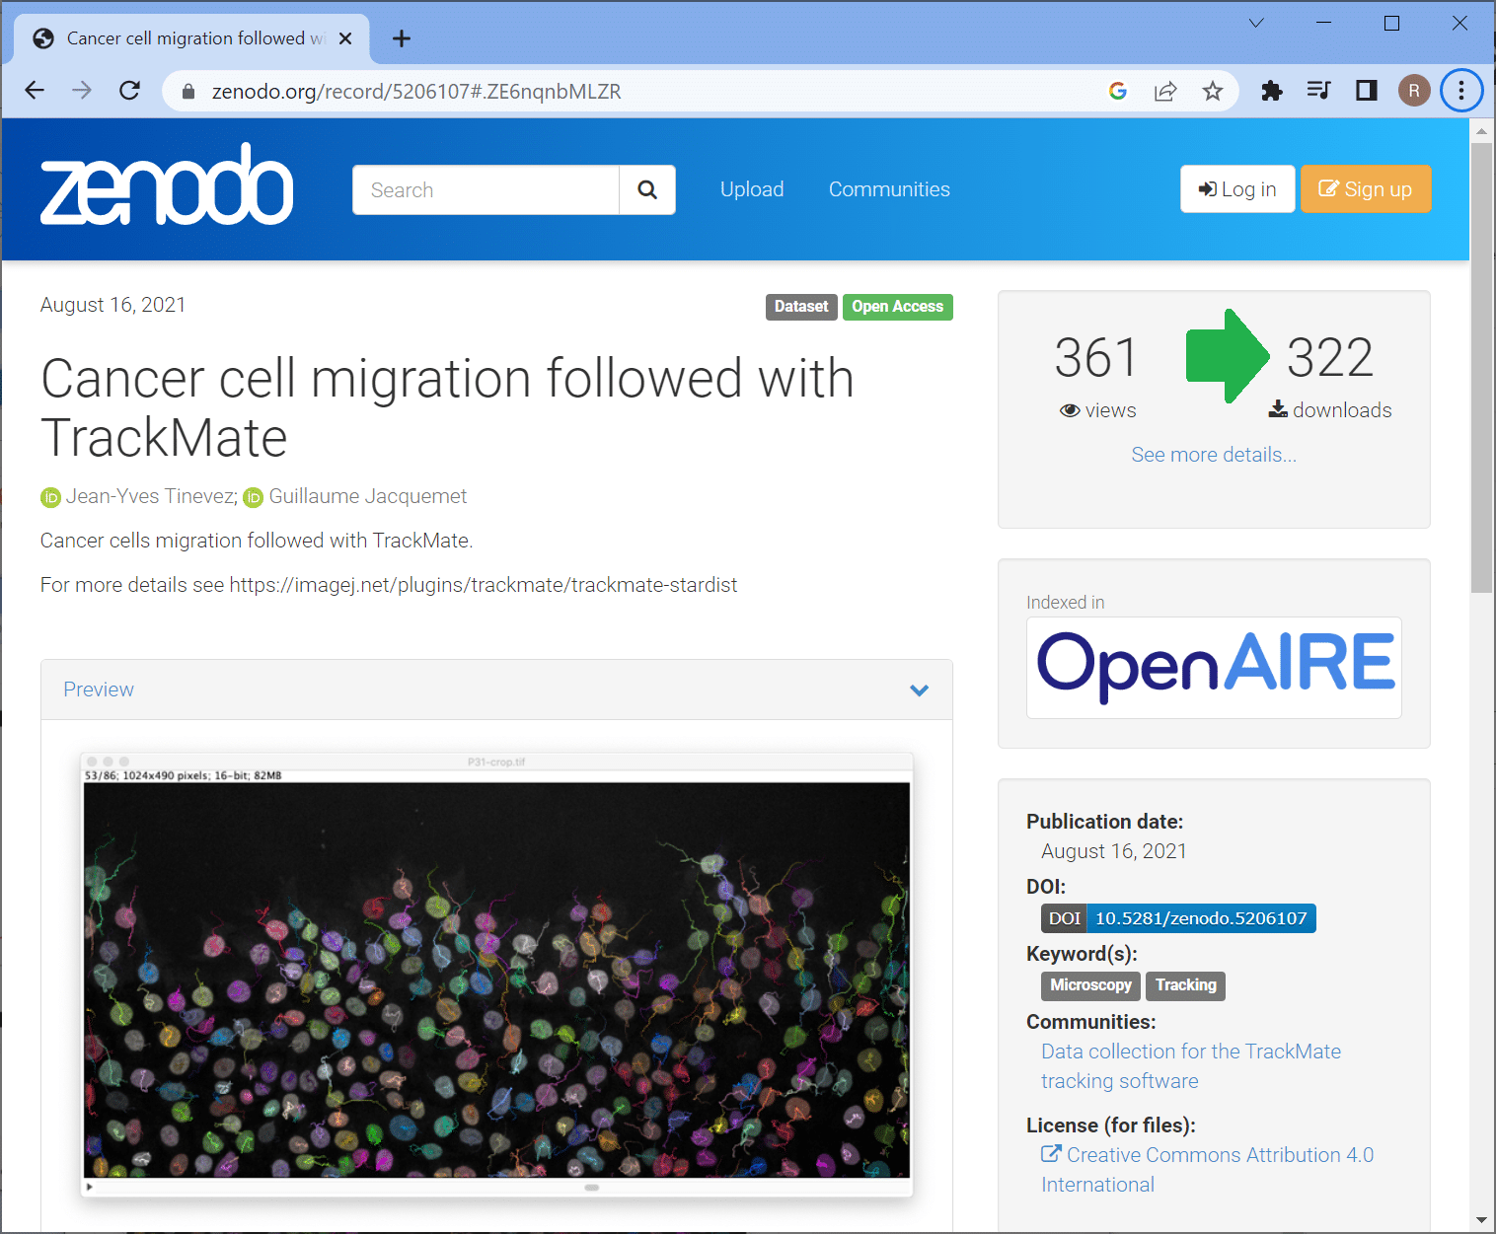Click the See more details link

tap(1214, 455)
